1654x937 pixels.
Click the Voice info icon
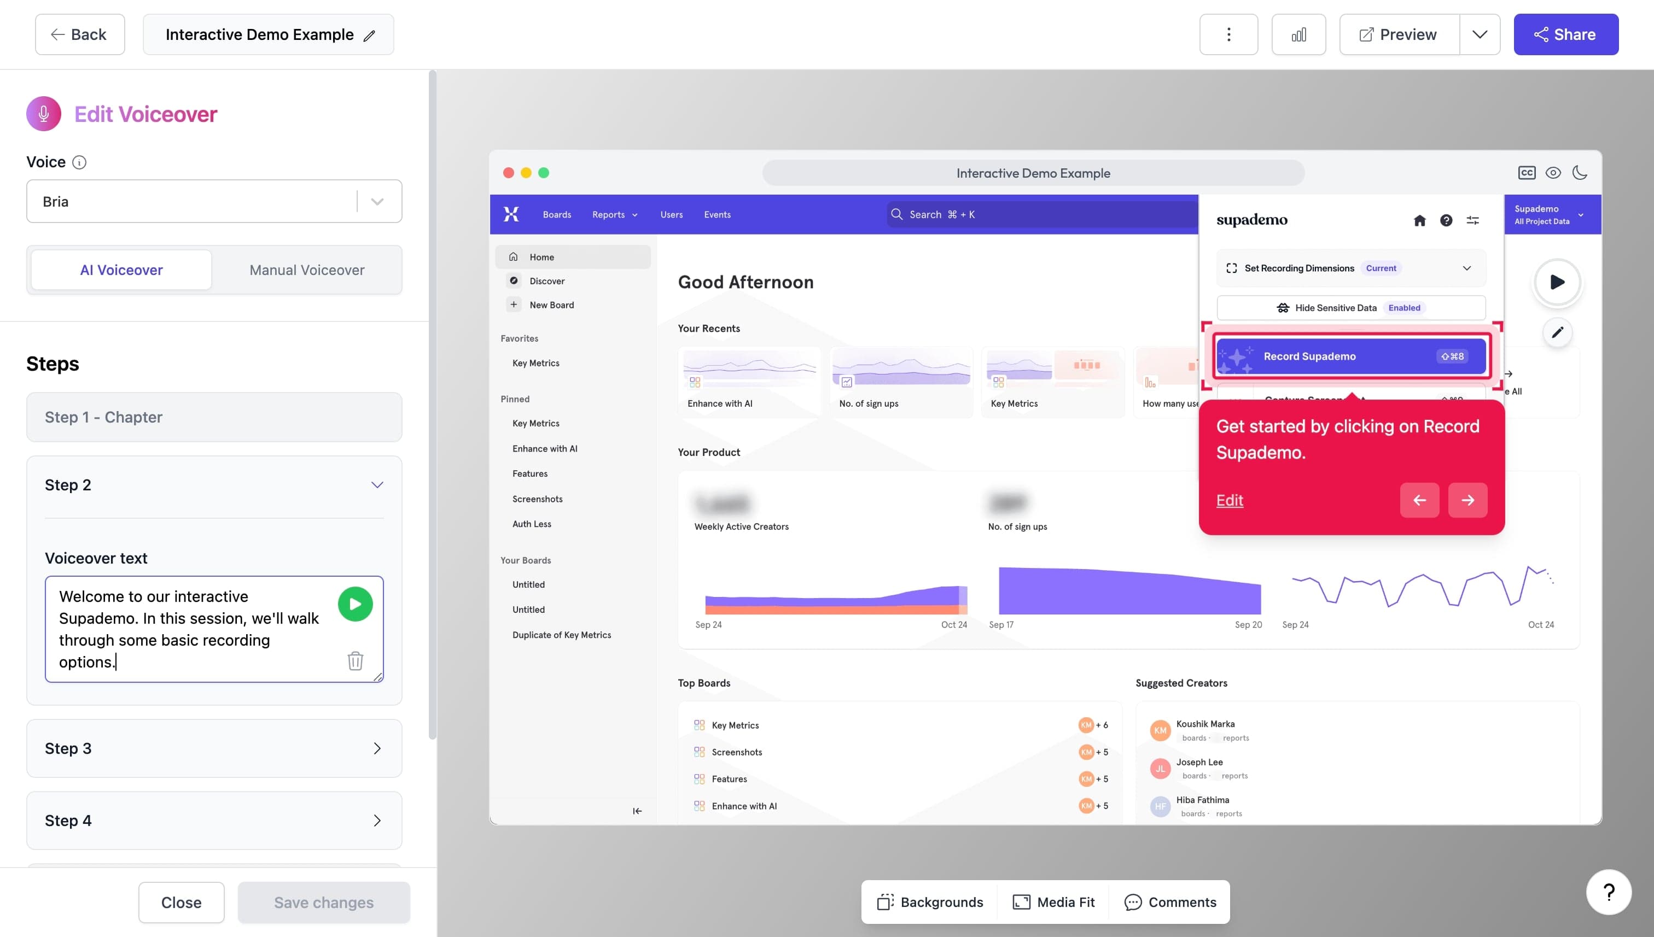click(79, 162)
